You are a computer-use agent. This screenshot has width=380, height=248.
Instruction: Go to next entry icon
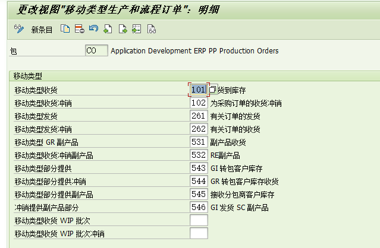pos(123,28)
